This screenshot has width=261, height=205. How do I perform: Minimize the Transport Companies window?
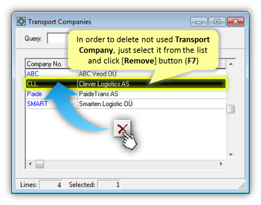tap(199, 22)
